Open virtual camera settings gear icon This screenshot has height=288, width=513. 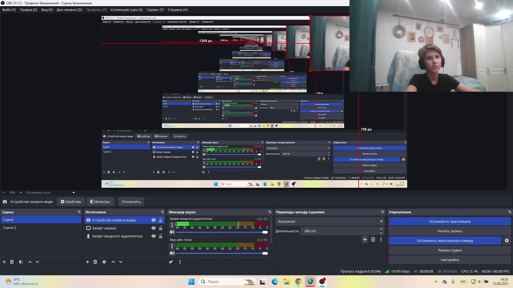point(507,241)
